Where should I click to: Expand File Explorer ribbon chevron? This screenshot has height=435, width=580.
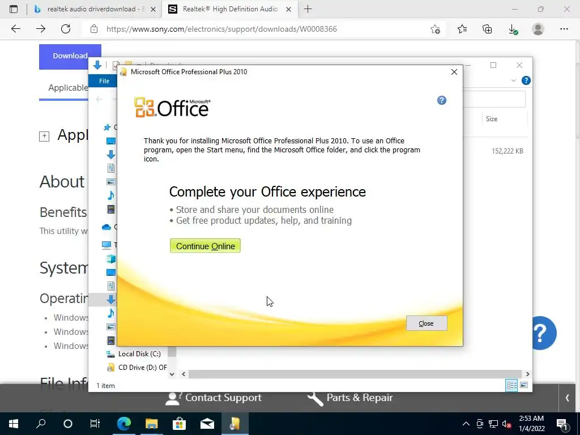tap(513, 80)
